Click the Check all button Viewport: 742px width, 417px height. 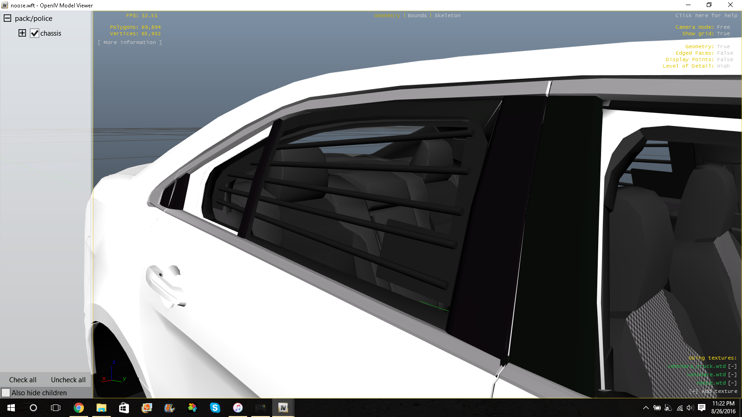point(23,380)
